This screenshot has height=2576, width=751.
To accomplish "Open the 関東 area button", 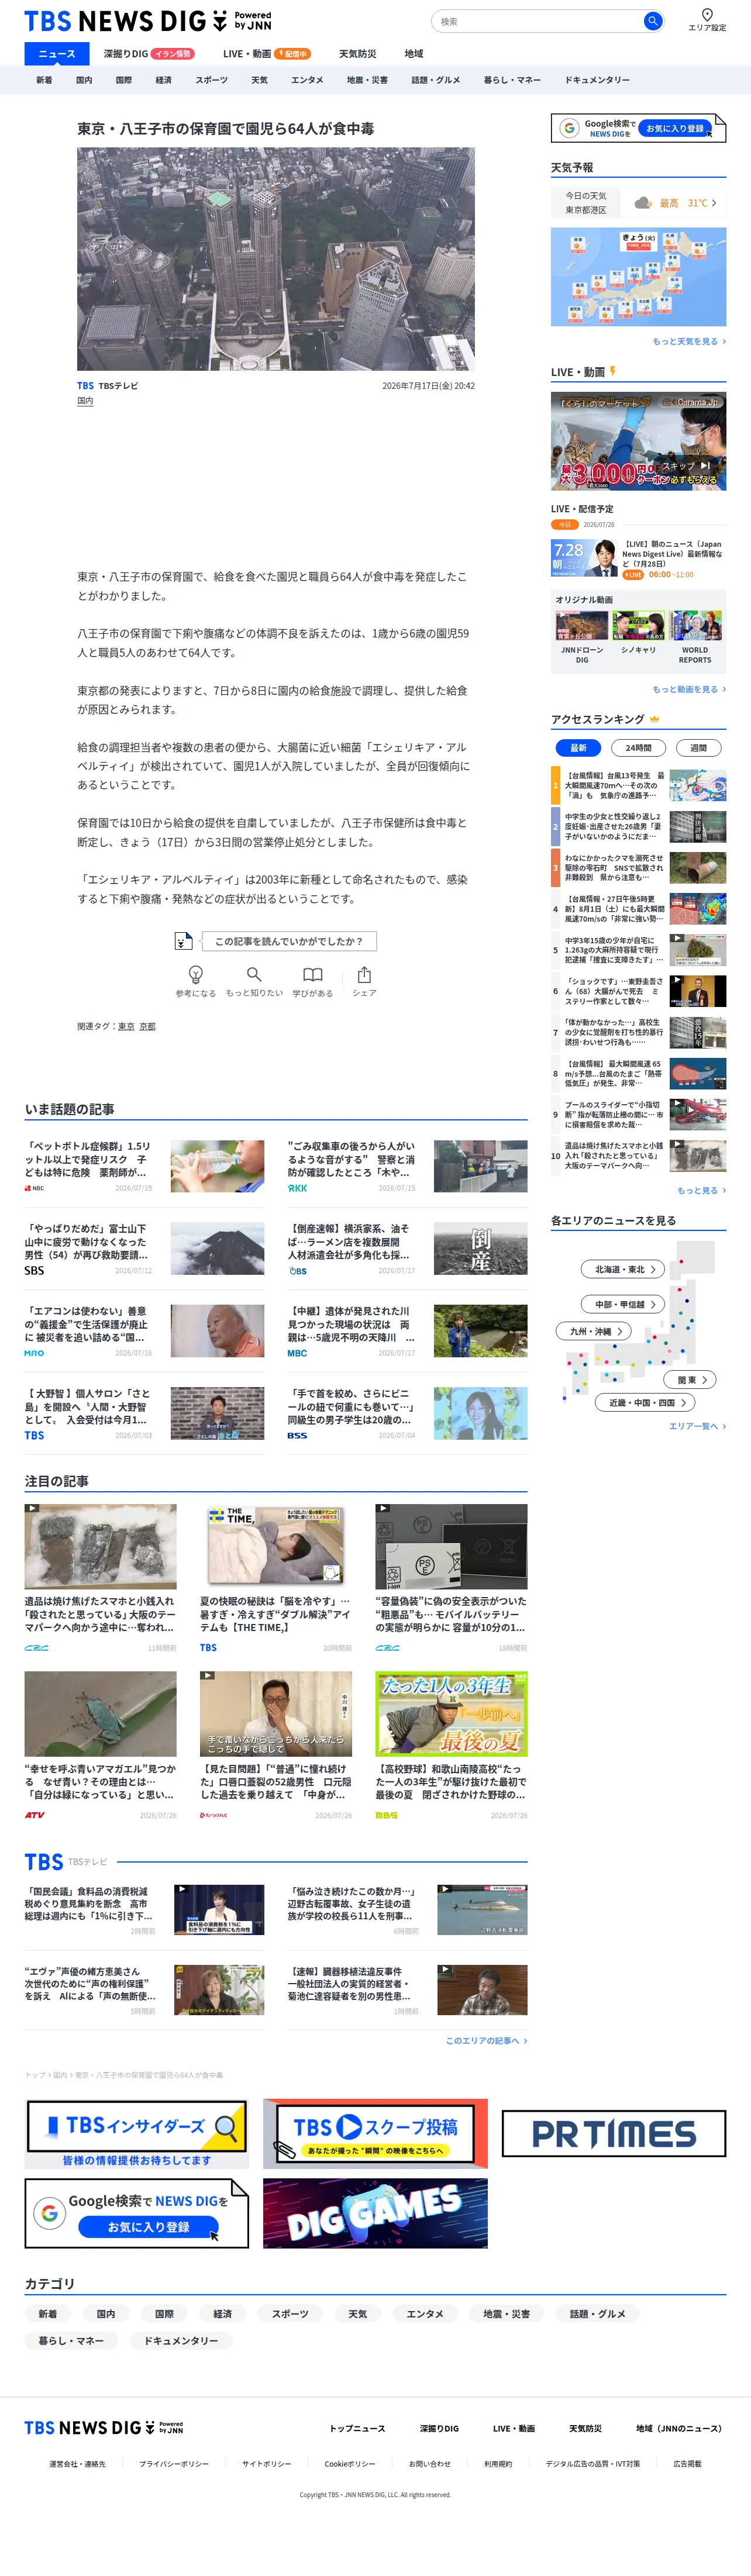I will pos(691,1380).
